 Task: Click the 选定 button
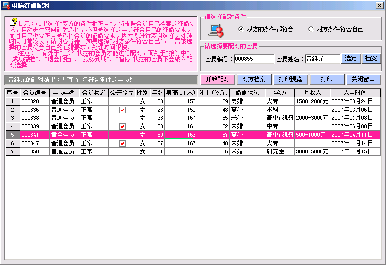point(351,58)
